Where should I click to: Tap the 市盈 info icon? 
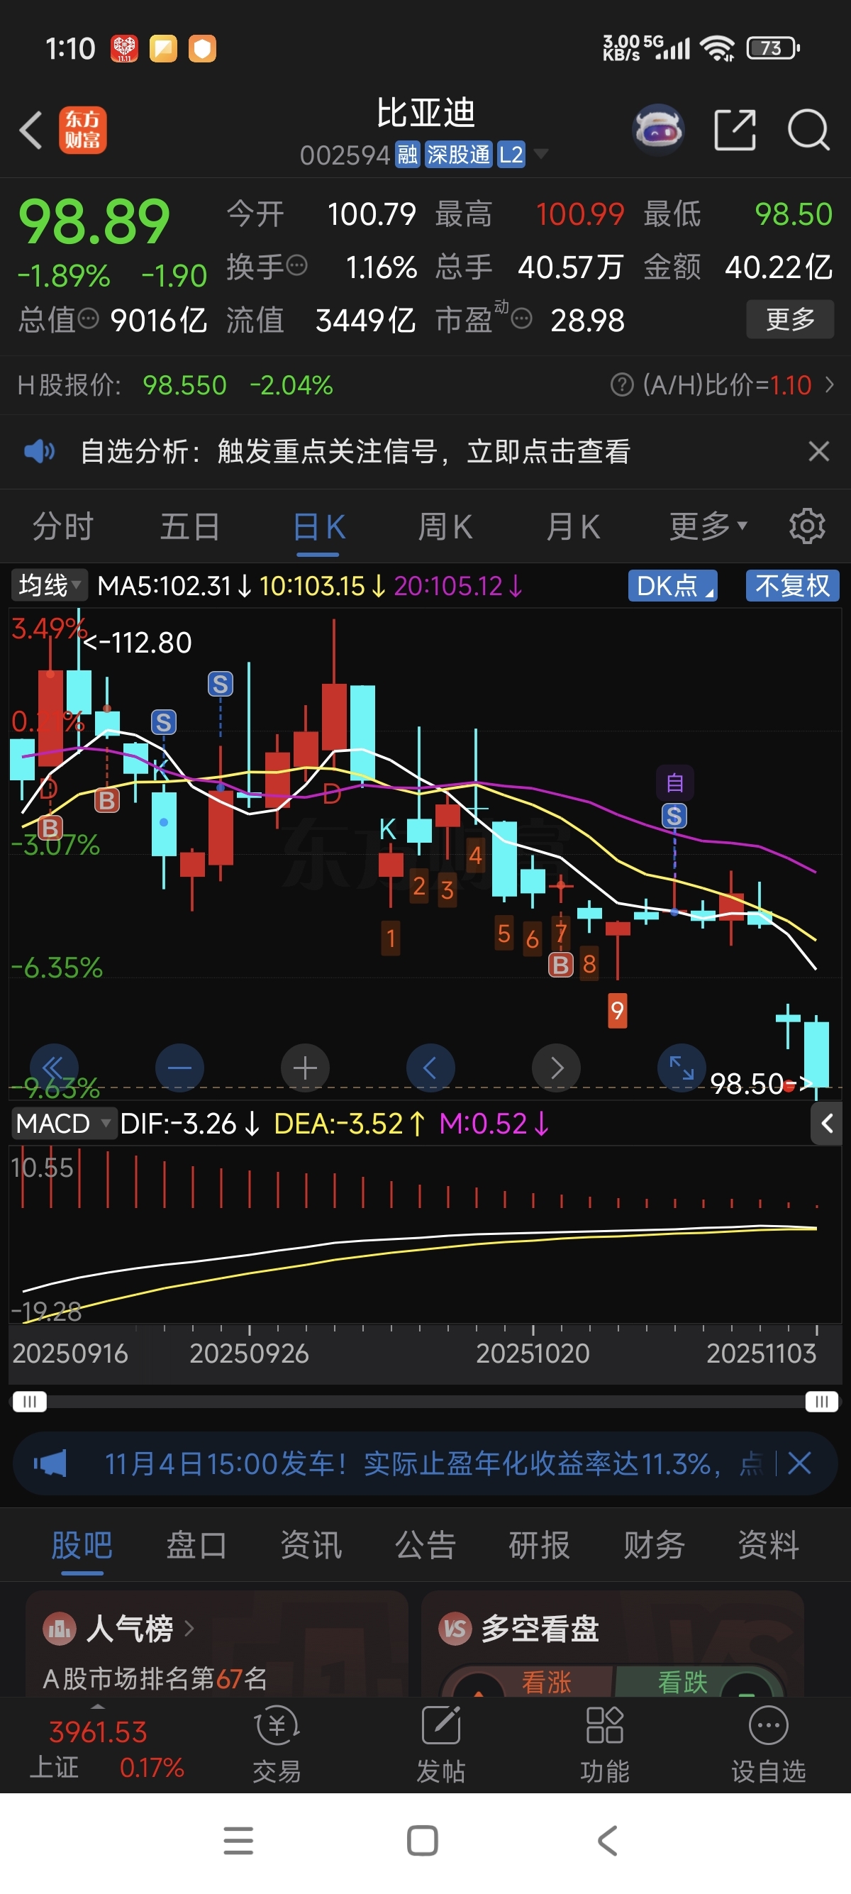point(521,319)
